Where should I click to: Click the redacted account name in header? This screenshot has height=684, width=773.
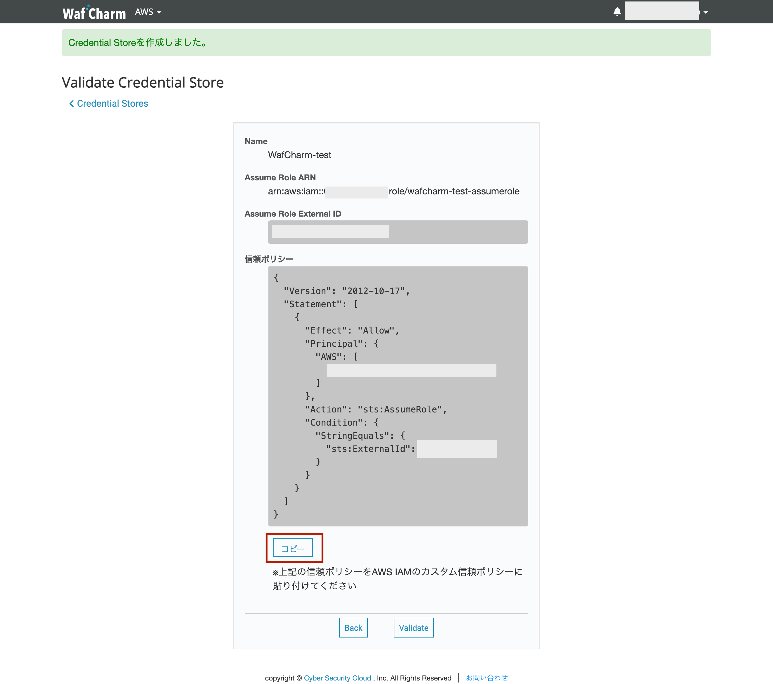[661, 11]
